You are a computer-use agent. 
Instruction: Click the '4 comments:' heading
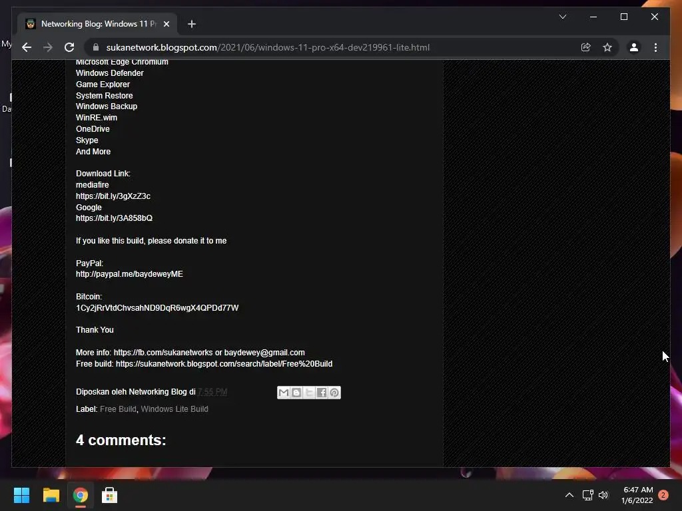(121, 440)
